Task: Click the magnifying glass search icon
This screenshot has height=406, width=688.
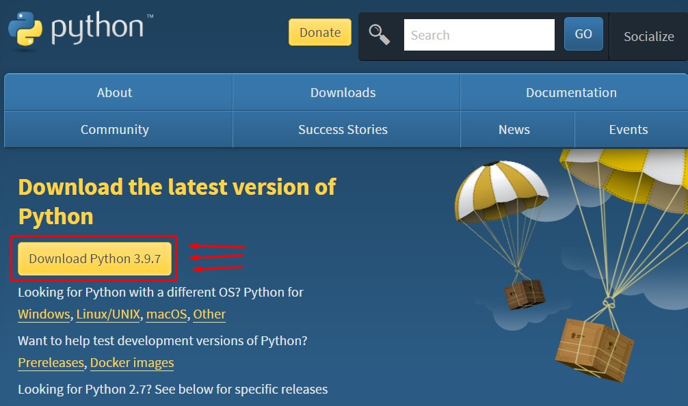Action: click(379, 35)
